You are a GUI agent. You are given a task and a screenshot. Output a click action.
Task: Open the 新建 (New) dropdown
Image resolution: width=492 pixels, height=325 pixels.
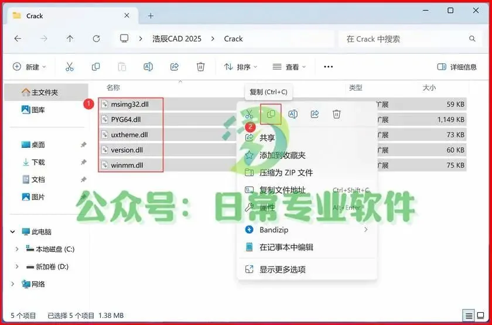pyautogui.click(x=29, y=67)
